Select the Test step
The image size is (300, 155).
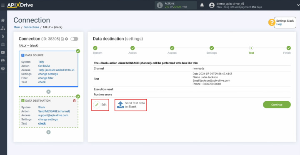pos(251,48)
